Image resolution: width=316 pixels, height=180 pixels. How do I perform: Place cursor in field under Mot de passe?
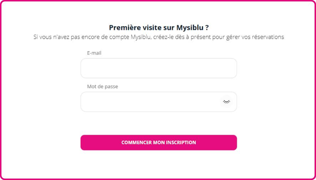pyautogui.click(x=150, y=102)
